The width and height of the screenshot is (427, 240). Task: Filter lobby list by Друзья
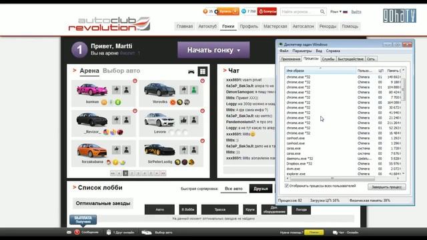coord(261,189)
